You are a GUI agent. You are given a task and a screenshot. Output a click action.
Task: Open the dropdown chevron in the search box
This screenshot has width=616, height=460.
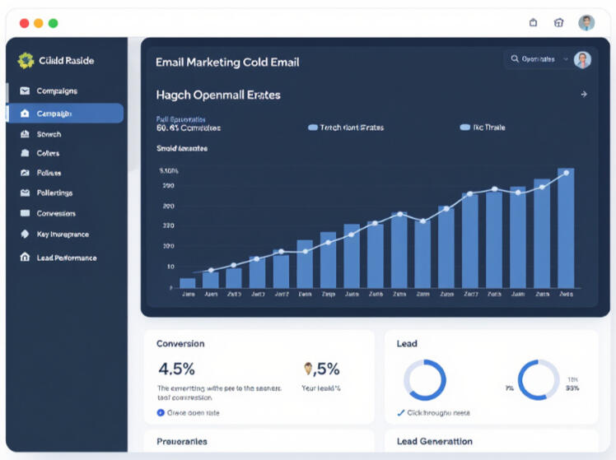(x=565, y=59)
